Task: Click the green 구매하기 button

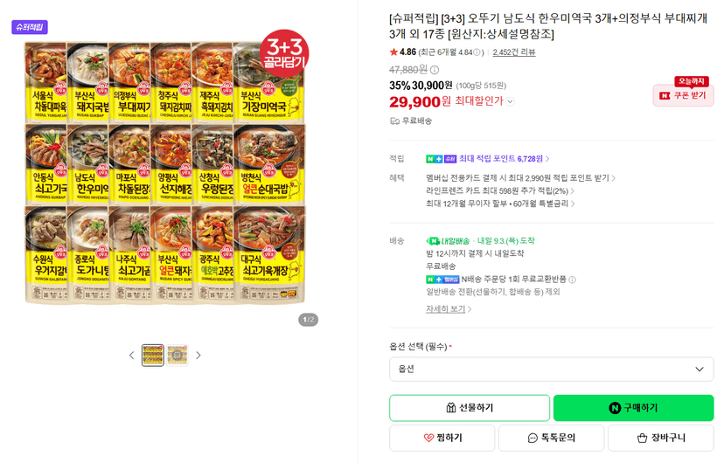Action: (x=633, y=408)
